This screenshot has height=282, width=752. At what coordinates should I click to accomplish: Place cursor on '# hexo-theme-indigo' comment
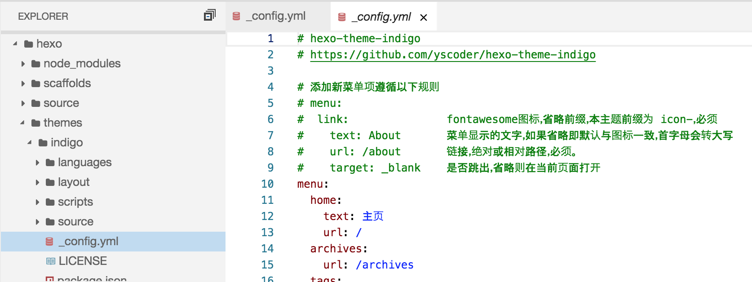pyautogui.click(x=359, y=39)
